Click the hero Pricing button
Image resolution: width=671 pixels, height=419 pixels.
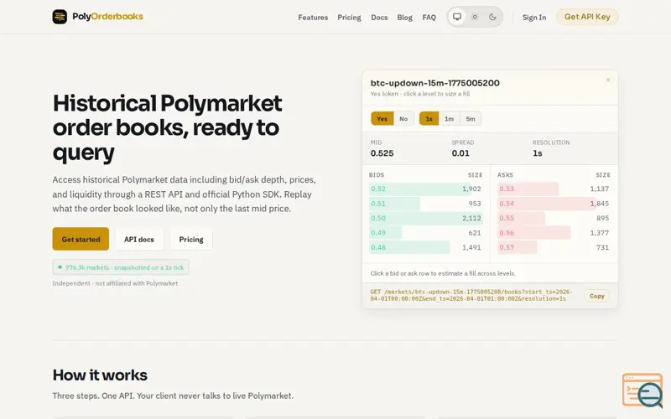(x=191, y=239)
